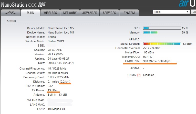Select the 40 MHz (Lower) value
Image resolution: width=196 pixels, height=114 pixels.
point(58,73)
